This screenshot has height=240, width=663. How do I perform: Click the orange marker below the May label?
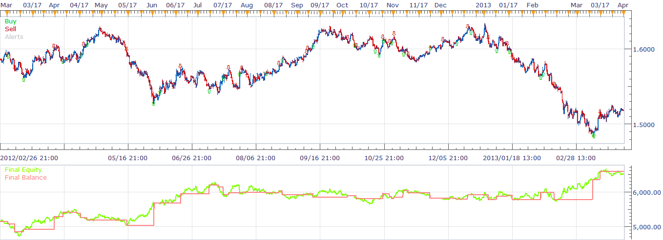pyautogui.click(x=101, y=12)
